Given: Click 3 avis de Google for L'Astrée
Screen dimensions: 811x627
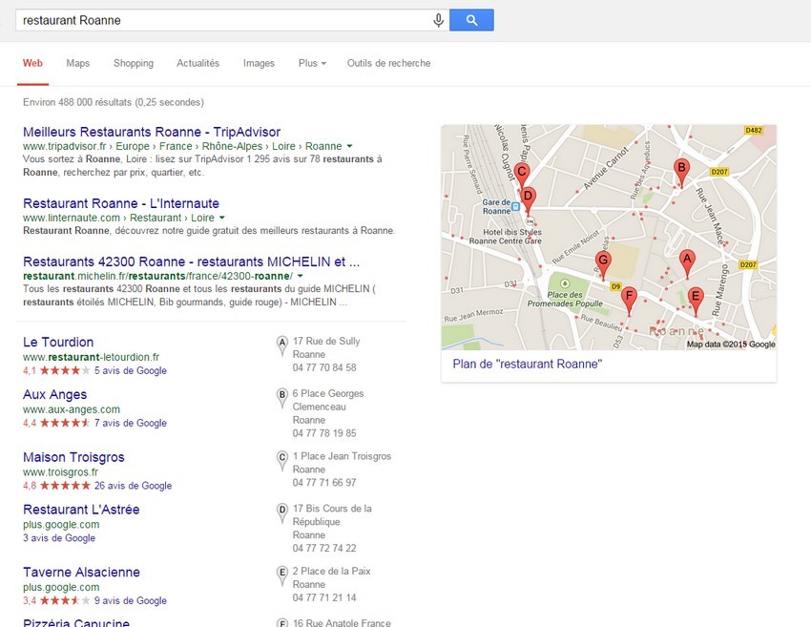Looking at the screenshot, I should pos(59,537).
